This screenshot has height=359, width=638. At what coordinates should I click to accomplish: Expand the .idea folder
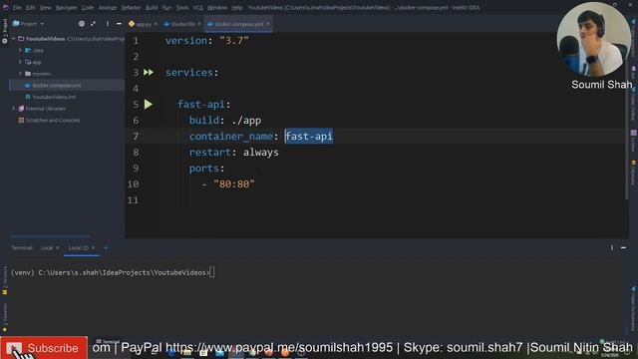pos(20,51)
